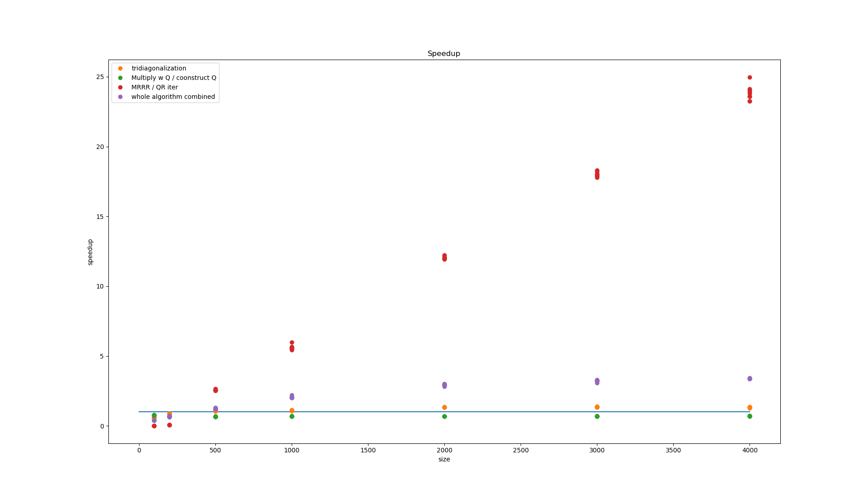Click purple point cluster at size 2000

444,385
